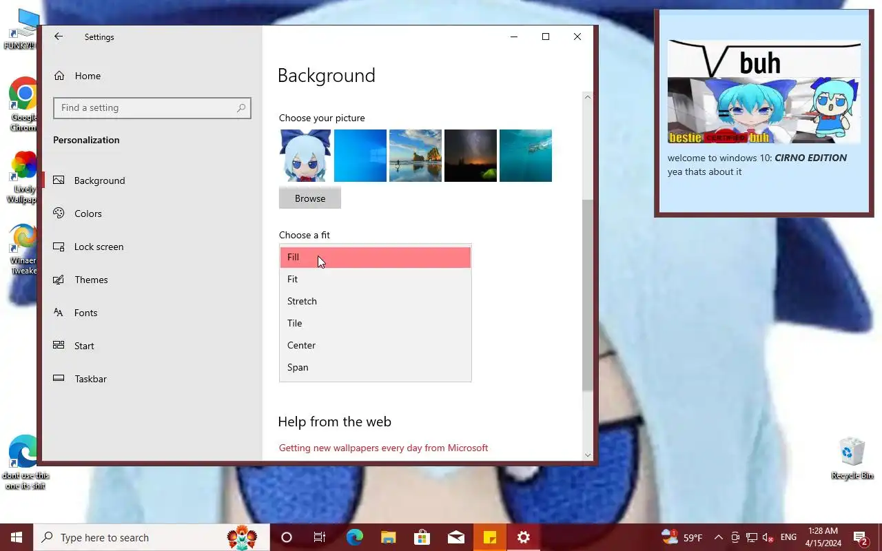Select the night sky tent wallpaper thumbnail
Viewport: 882px width, 551px height.
(x=471, y=156)
